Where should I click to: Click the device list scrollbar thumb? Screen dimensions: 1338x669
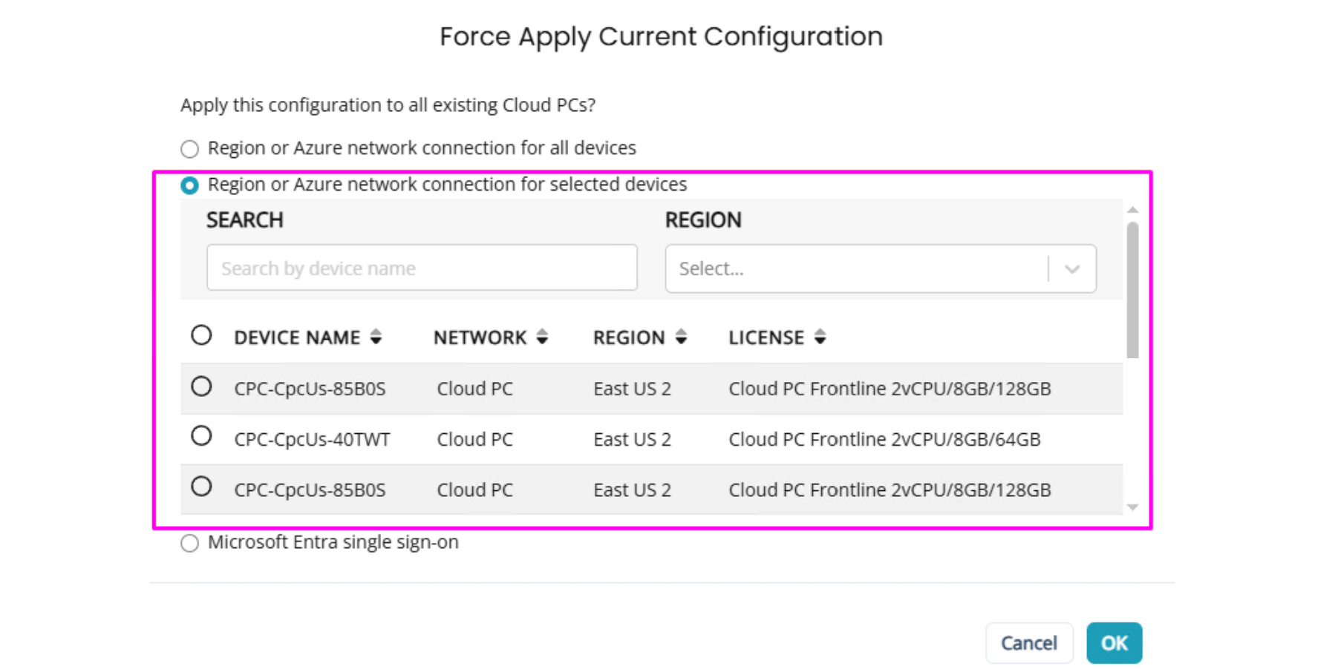[x=1132, y=291]
